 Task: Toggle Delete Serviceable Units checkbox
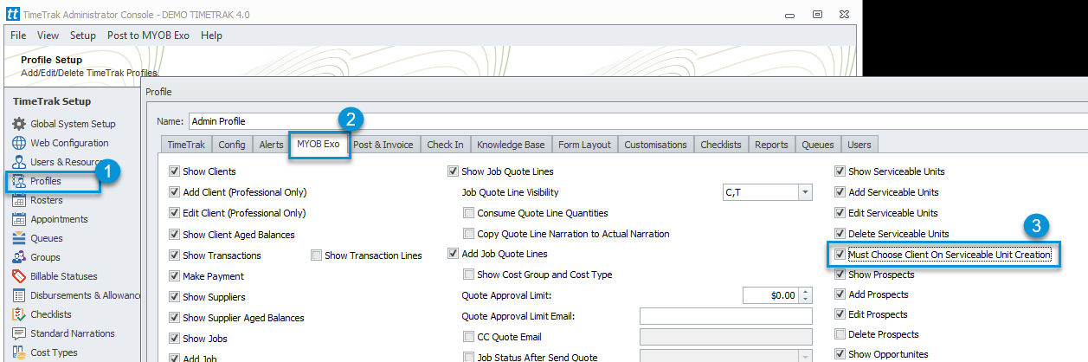click(840, 234)
